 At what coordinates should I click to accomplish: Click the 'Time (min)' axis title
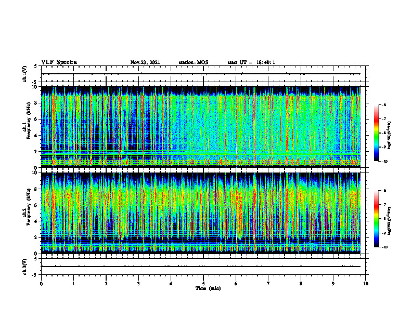tap(208, 288)
